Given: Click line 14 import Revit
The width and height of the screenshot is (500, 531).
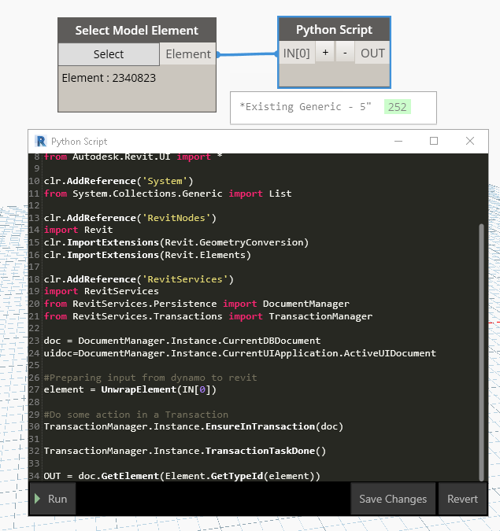Looking at the screenshot, I should tap(78, 230).
